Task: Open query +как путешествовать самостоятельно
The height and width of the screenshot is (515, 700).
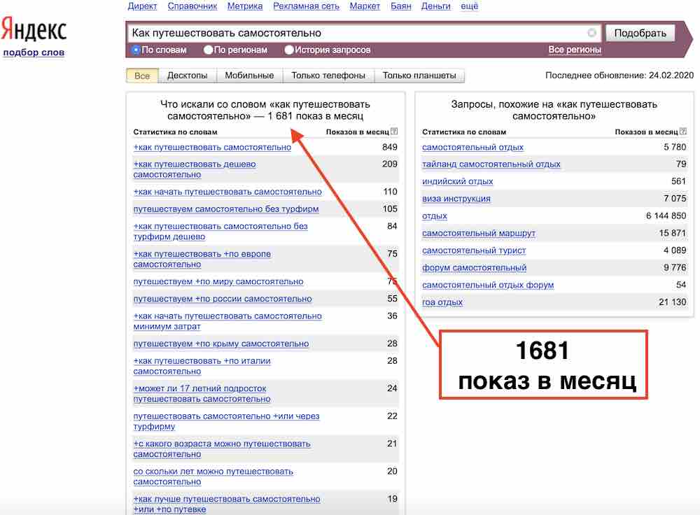Action: click(x=212, y=147)
